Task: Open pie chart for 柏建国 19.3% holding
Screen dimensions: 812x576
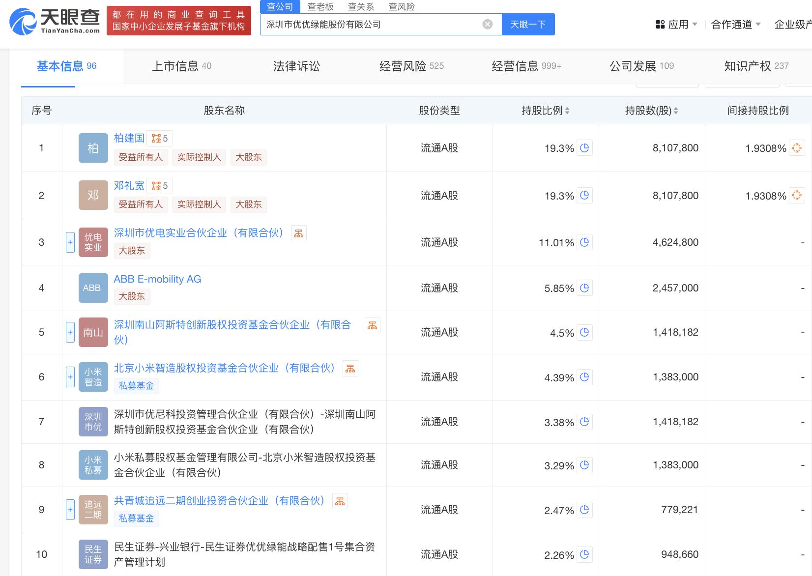Action: pyautogui.click(x=584, y=148)
